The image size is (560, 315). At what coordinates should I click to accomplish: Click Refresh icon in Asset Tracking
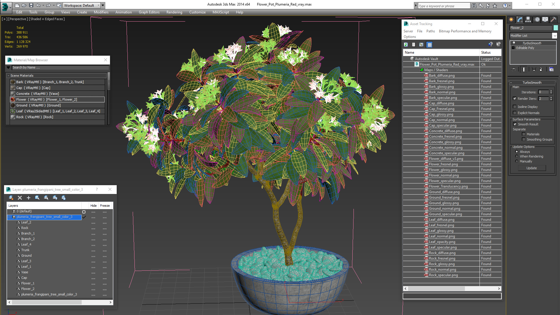click(x=406, y=45)
